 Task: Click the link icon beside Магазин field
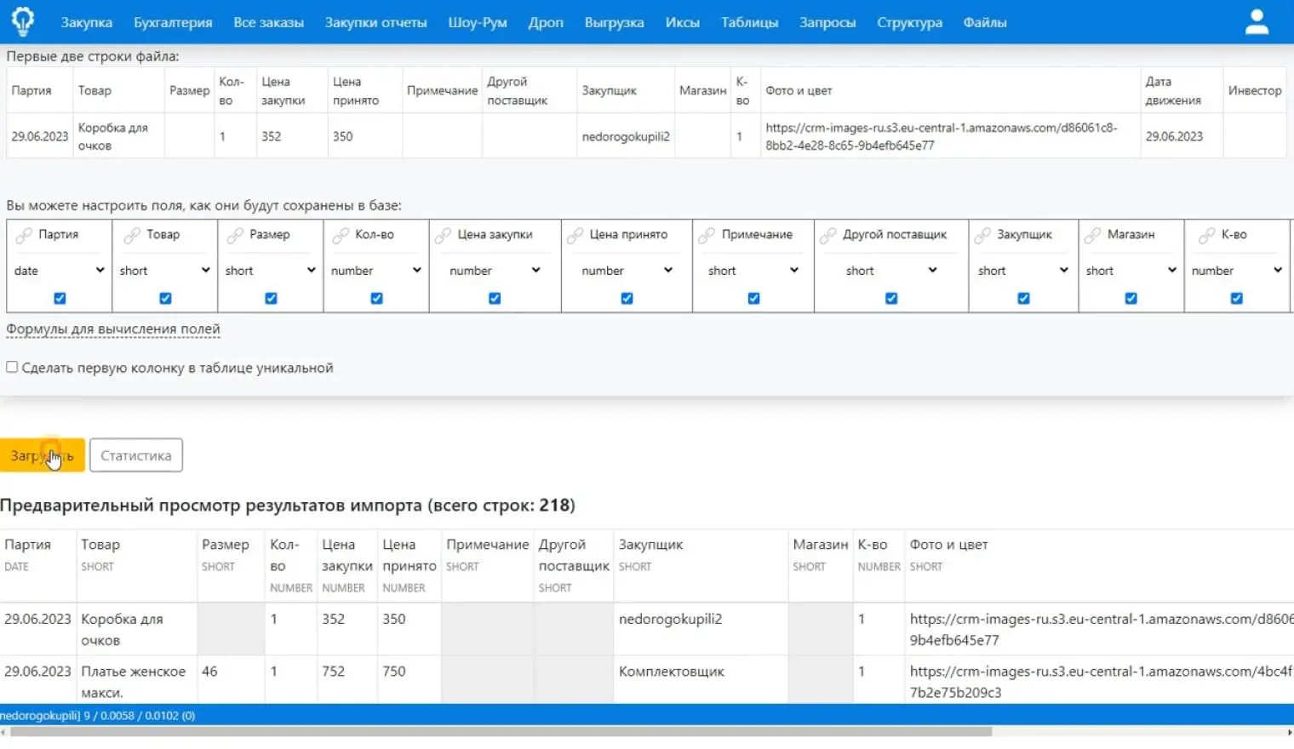(x=1092, y=236)
